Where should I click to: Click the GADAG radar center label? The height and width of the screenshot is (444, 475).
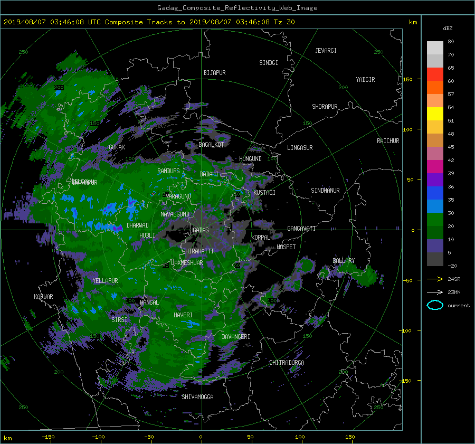click(201, 230)
